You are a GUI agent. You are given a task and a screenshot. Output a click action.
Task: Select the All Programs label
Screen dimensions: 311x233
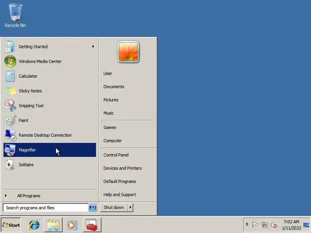tap(29, 196)
